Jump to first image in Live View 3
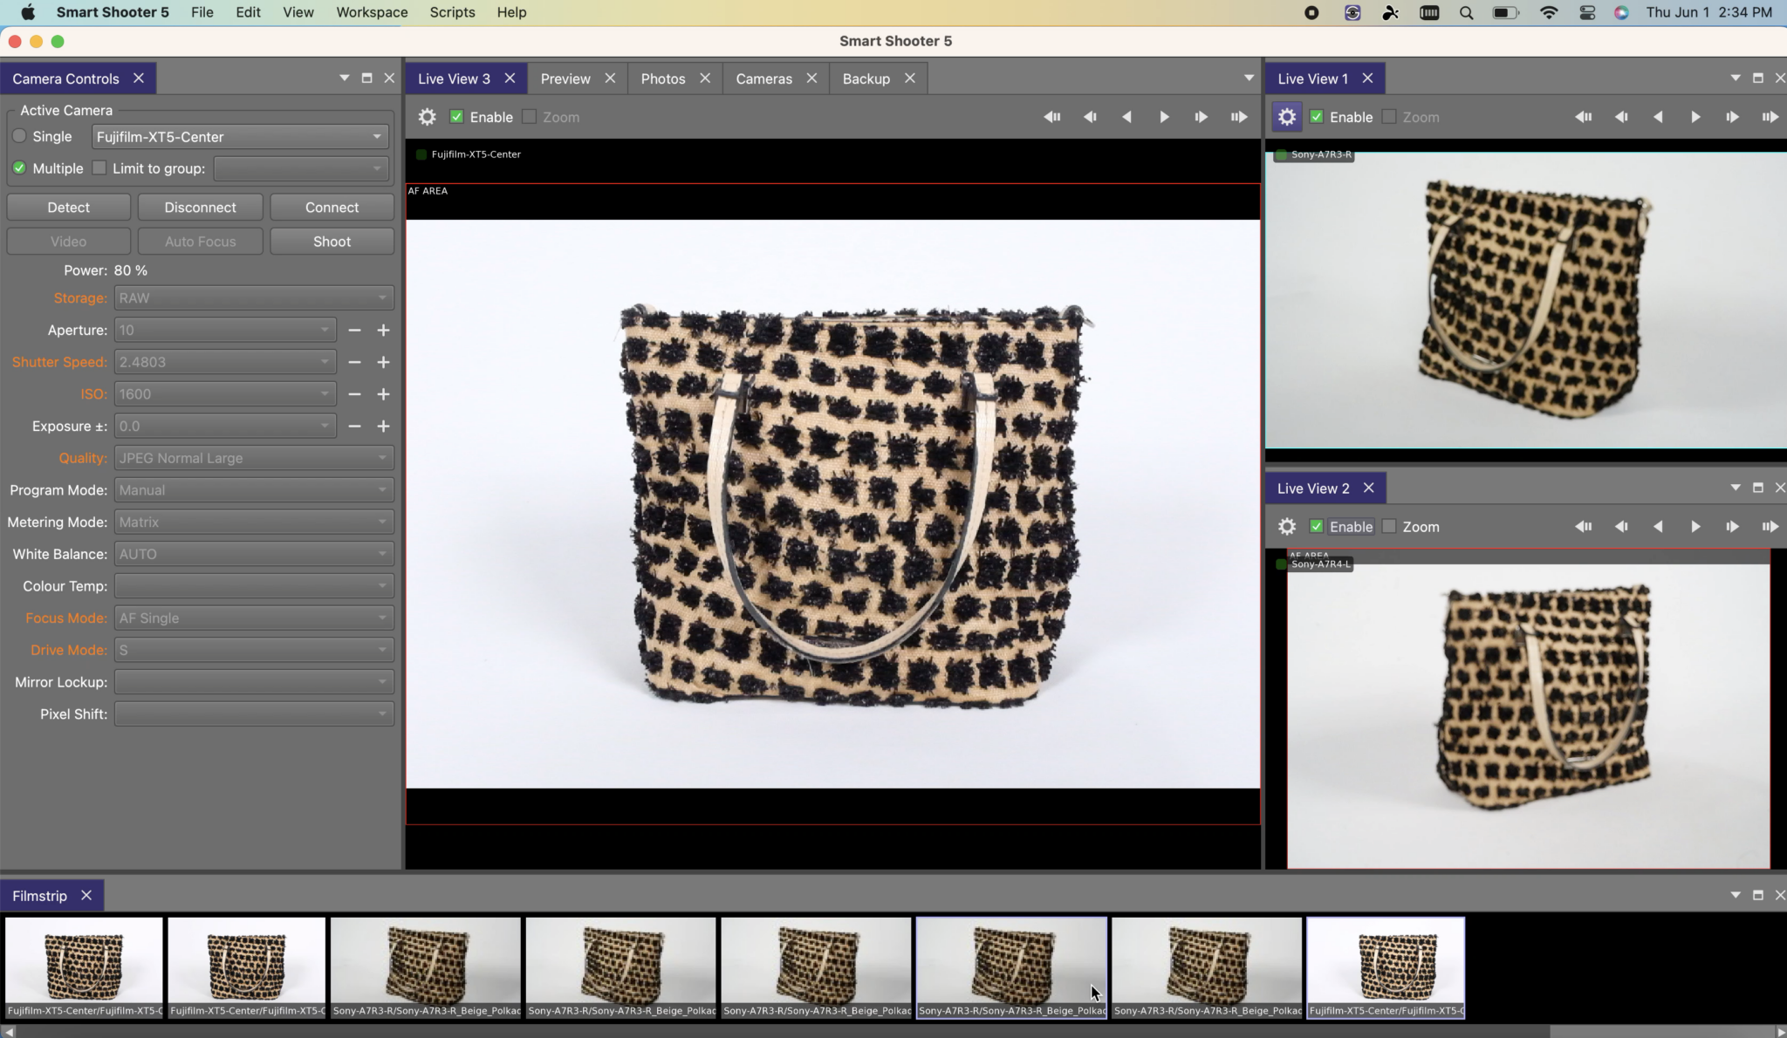Image resolution: width=1787 pixels, height=1038 pixels. [x=1052, y=117]
